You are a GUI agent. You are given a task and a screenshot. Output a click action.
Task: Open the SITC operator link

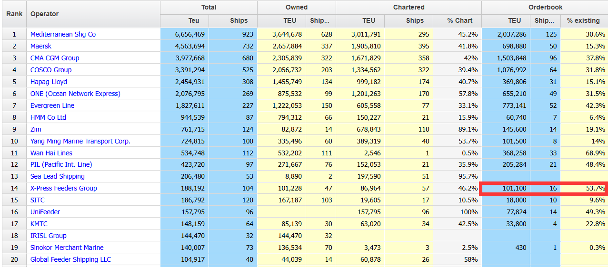pos(38,200)
